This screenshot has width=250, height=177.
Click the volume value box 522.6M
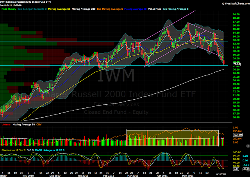(x=237, y=135)
